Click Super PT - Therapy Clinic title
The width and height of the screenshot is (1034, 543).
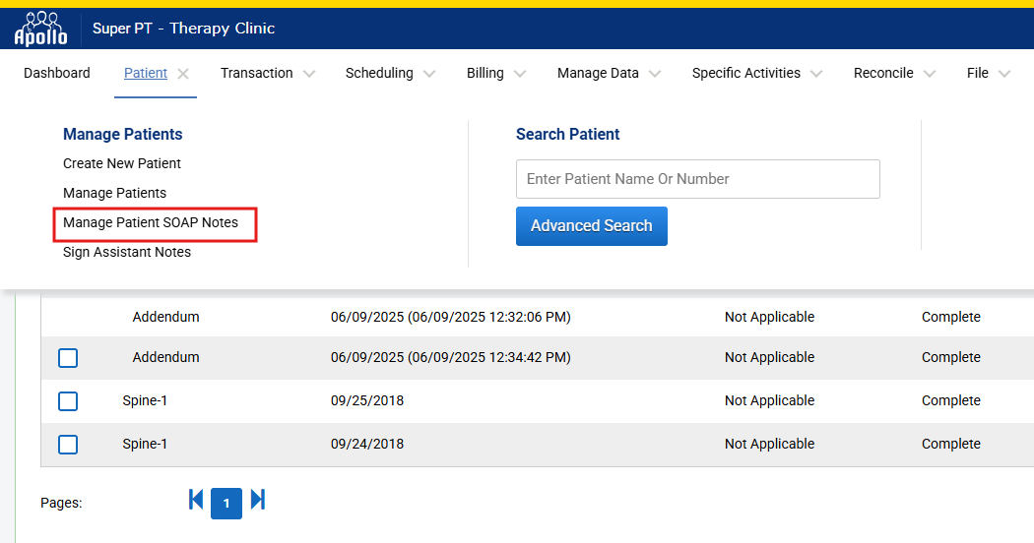tap(183, 29)
